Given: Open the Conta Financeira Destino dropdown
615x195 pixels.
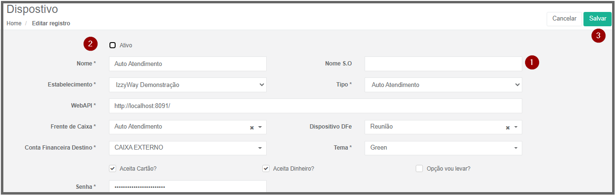Looking at the screenshot, I should pos(188,148).
